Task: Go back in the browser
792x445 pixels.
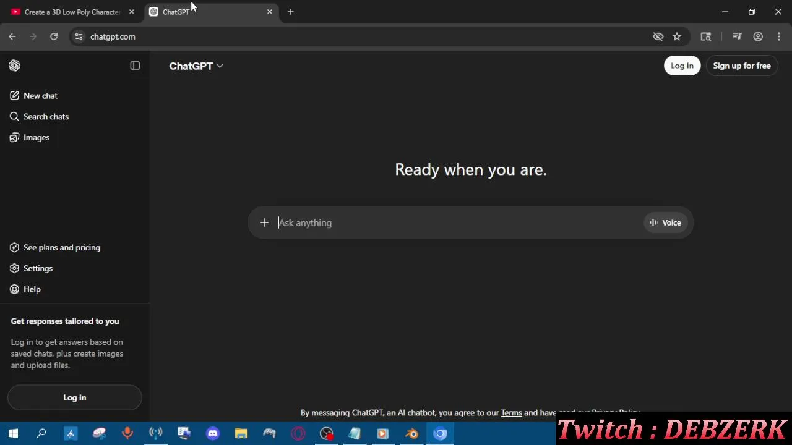Action: pyautogui.click(x=12, y=36)
